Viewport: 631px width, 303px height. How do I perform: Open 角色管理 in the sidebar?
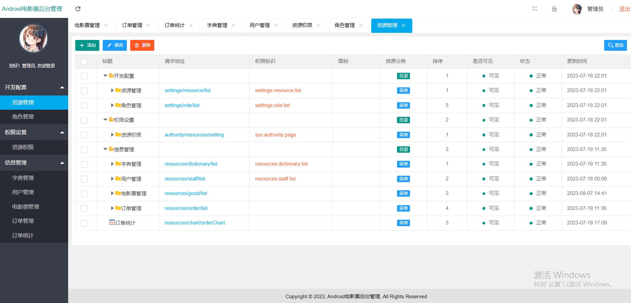[34, 117]
